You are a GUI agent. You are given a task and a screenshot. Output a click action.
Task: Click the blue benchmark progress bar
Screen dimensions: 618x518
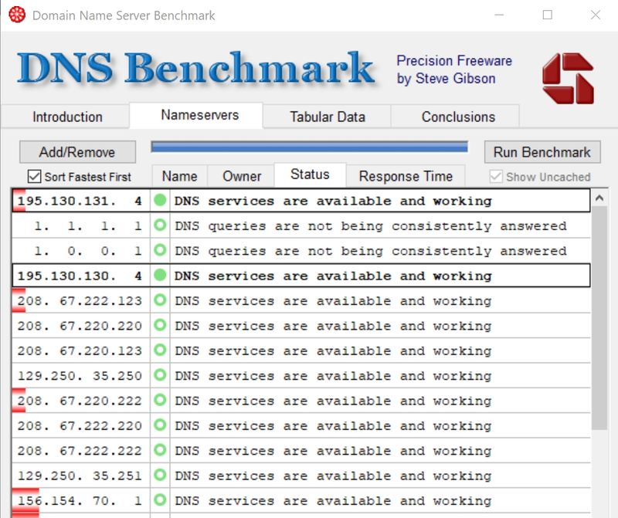pos(309,147)
